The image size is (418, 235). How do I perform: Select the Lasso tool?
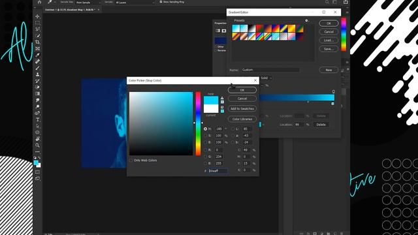(x=38, y=29)
